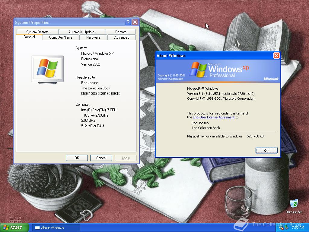Click the disabled Apply button in System Properties
Viewport: 309px width, 232px height.
[x=126, y=158]
